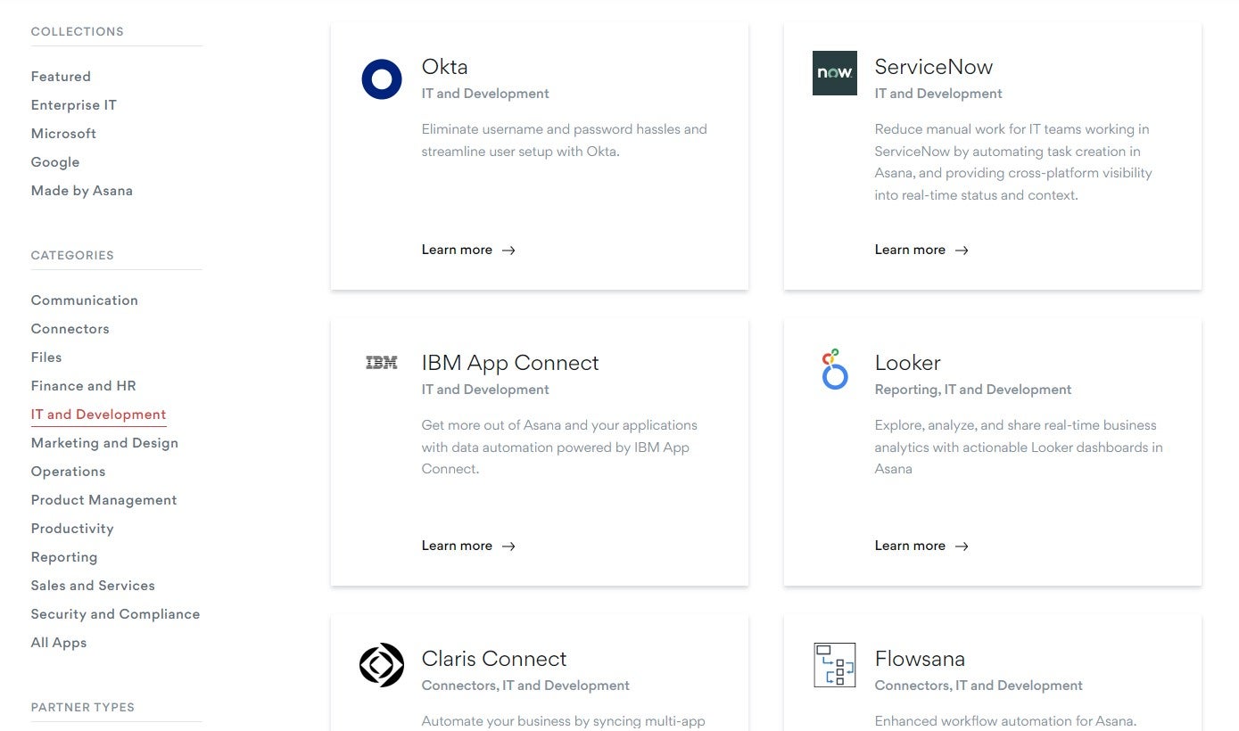
Task: Click the Claris Connect logo
Action: click(x=381, y=665)
